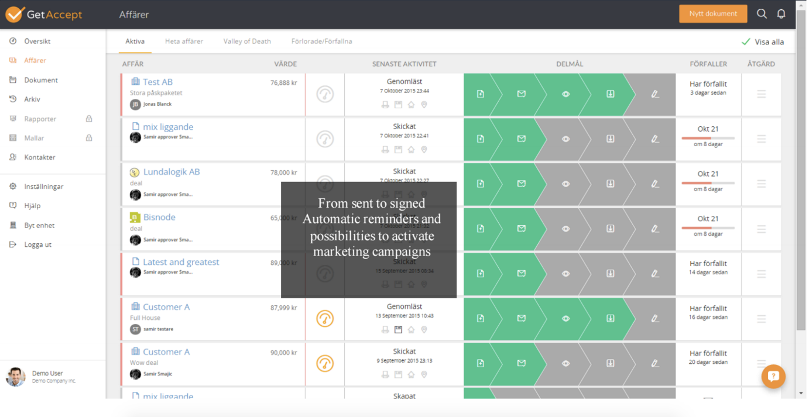Open notifications via the bell icon
This screenshot has height=417, width=809.
click(x=781, y=13)
